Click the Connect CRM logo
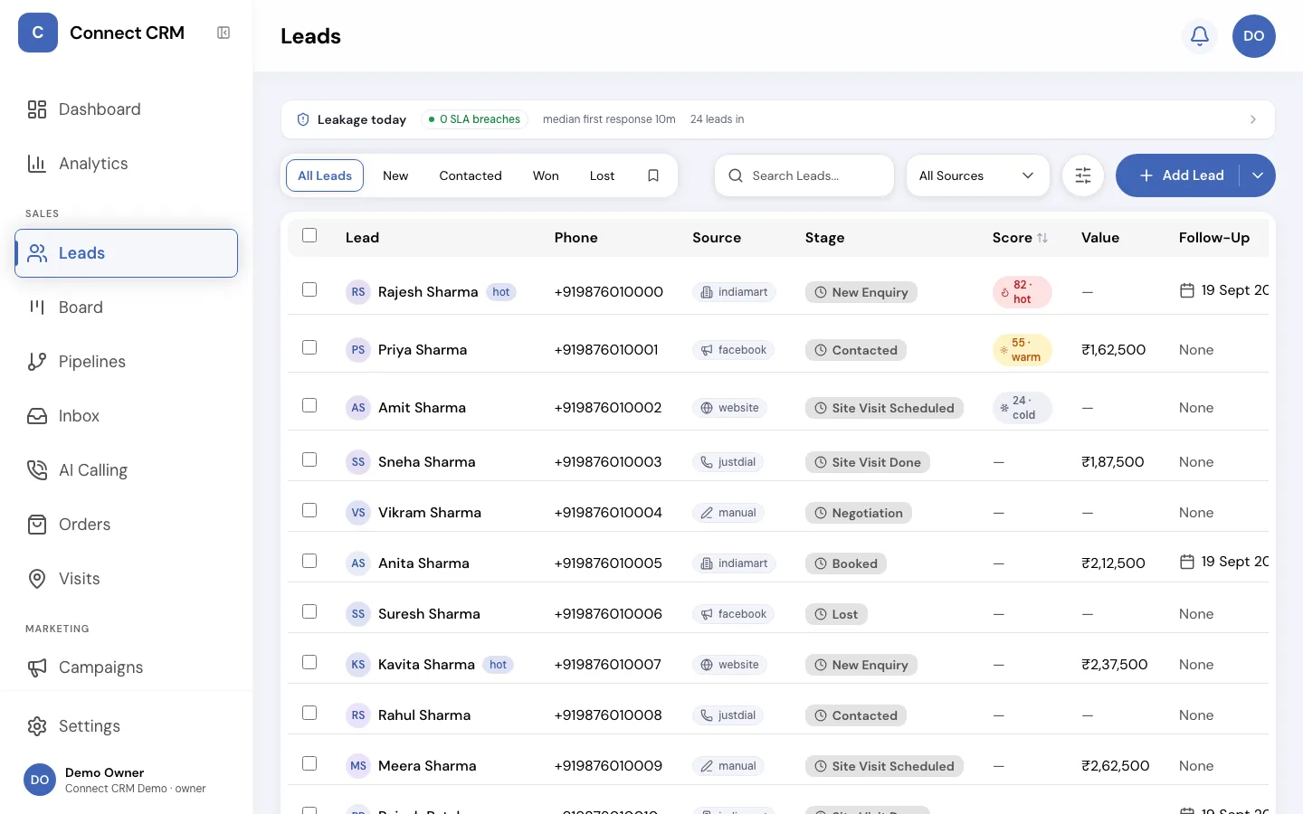The image size is (1303, 814). pyautogui.click(x=38, y=33)
